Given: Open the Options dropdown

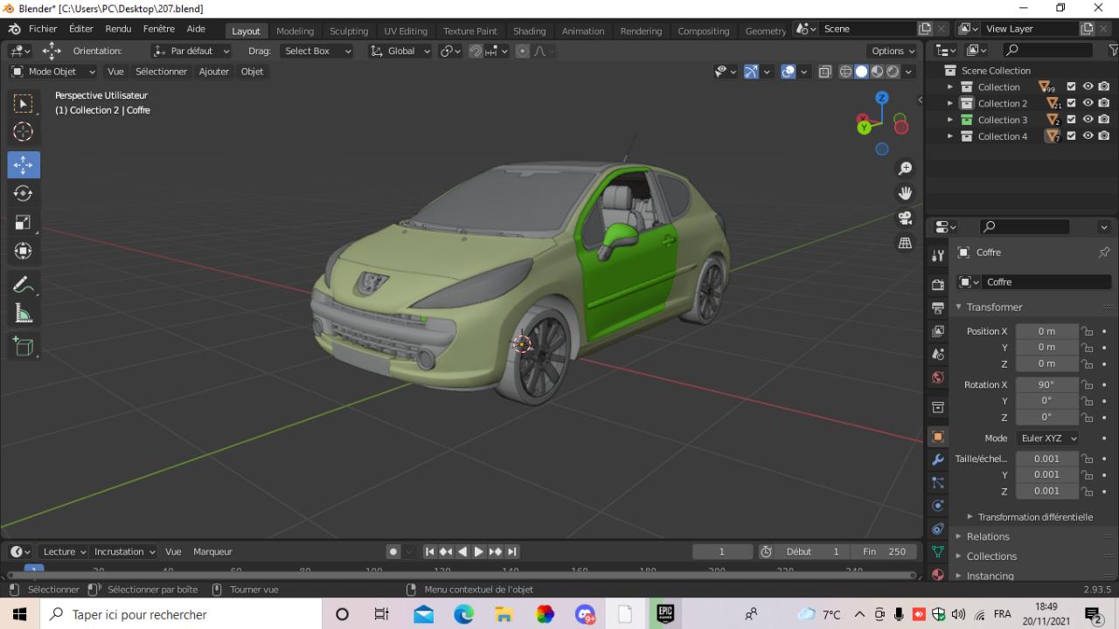Looking at the screenshot, I should (893, 51).
